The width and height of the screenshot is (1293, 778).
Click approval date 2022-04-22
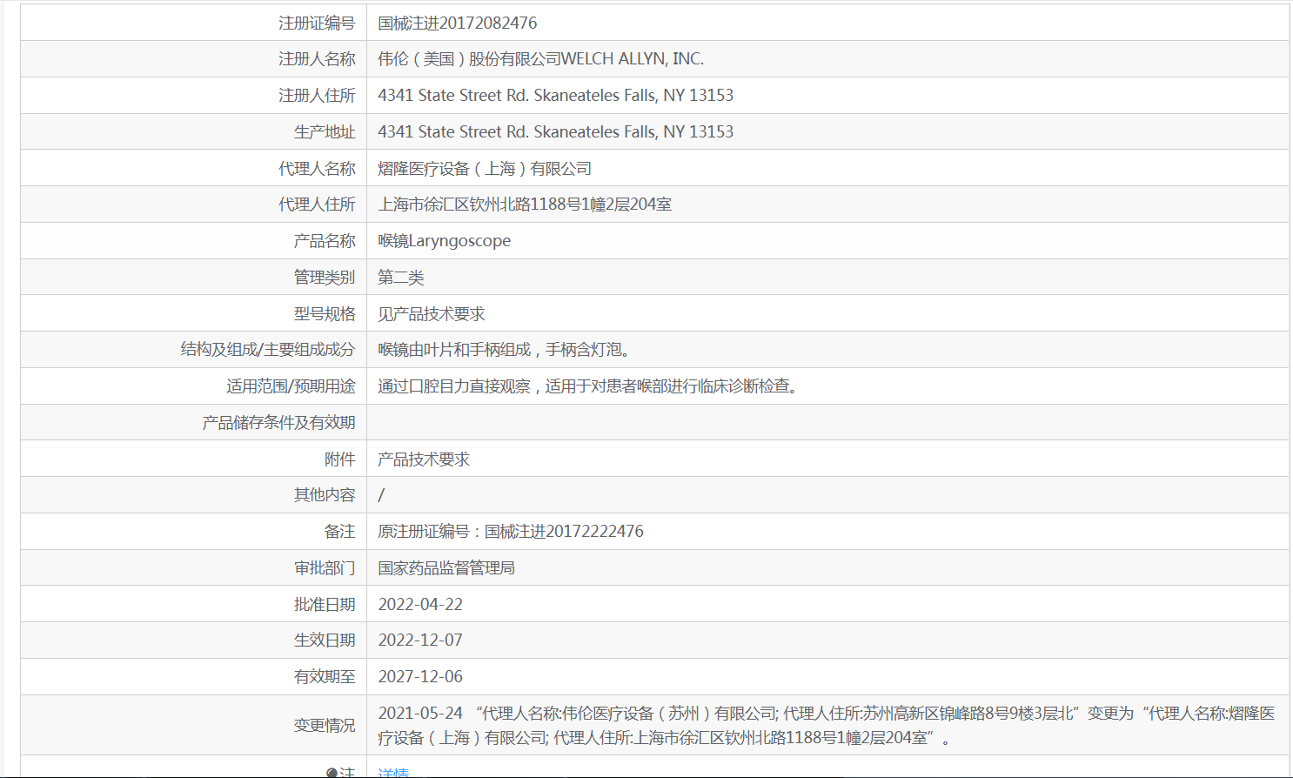pos(420,605)
